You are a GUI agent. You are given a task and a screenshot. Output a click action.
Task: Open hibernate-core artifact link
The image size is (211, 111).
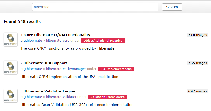click(58, 40)
